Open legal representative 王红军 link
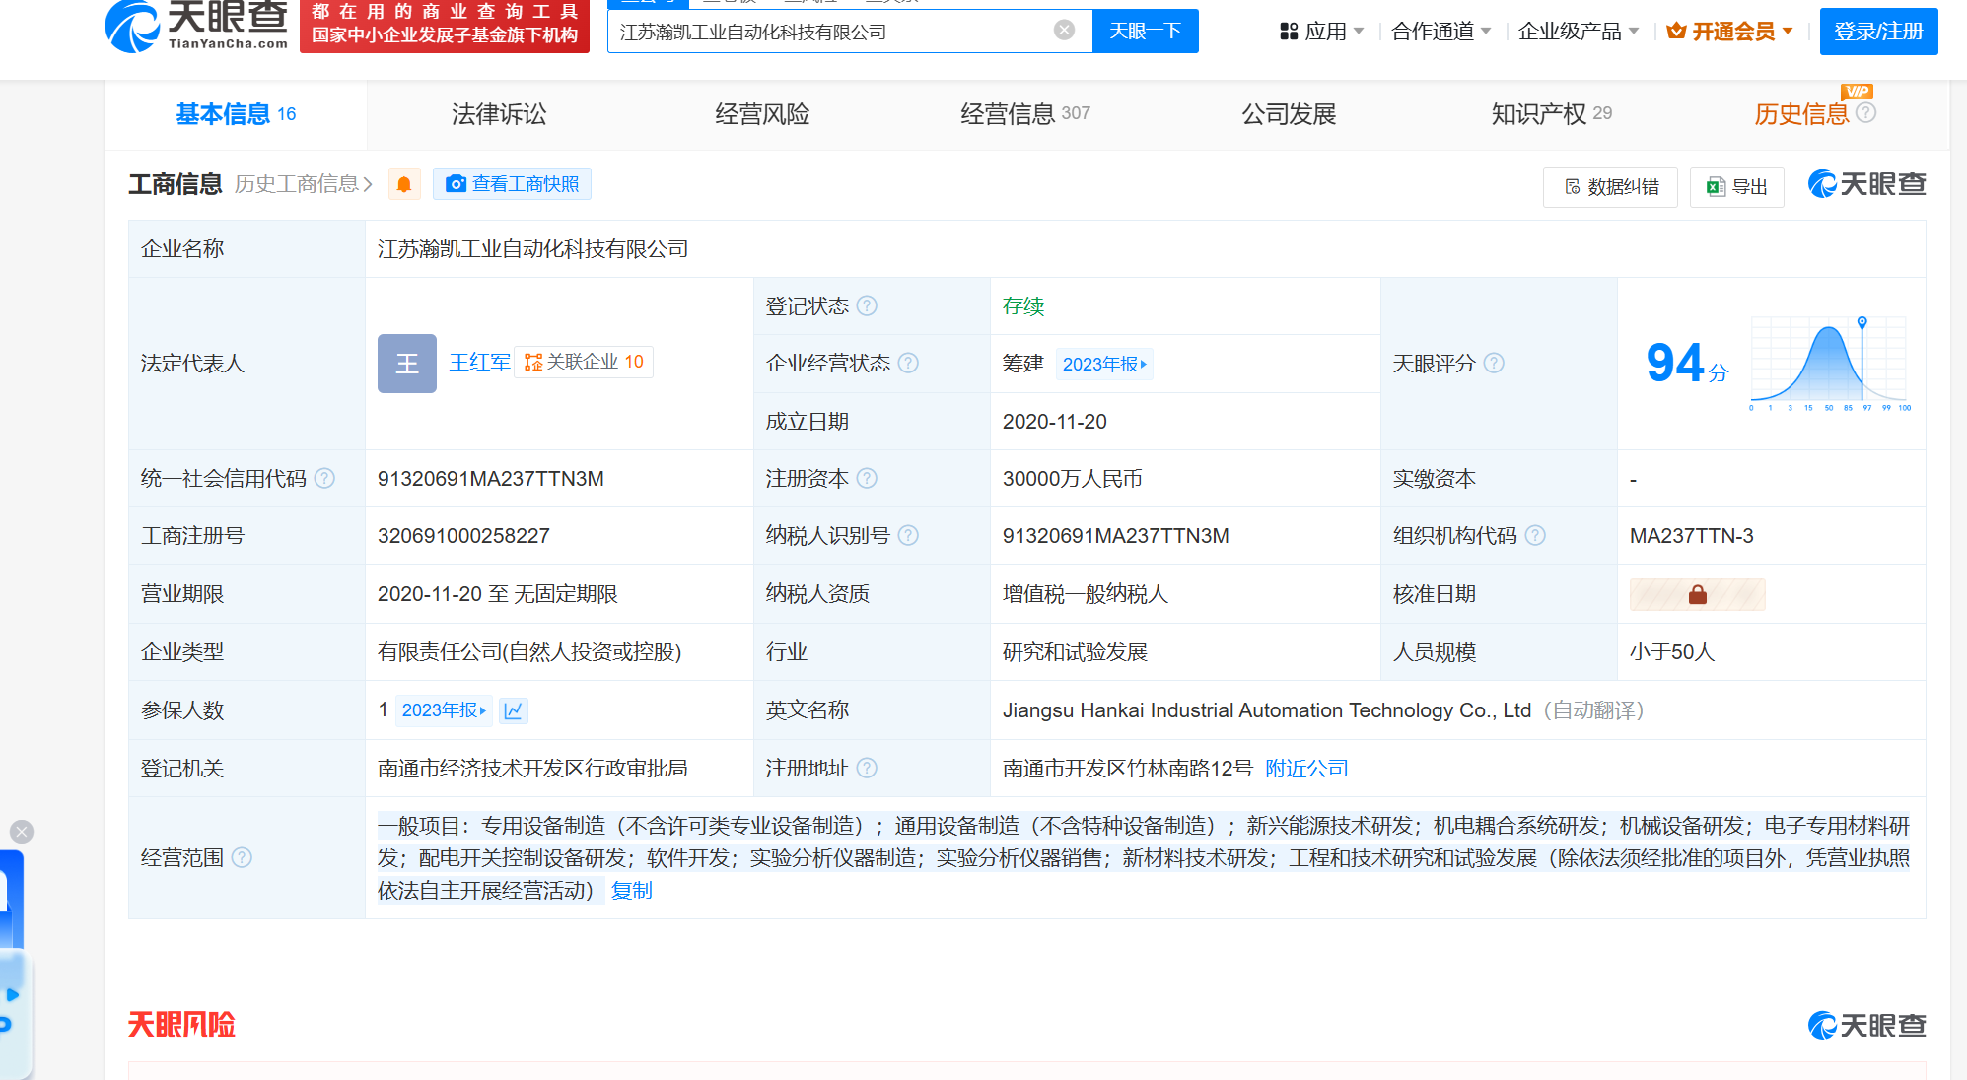The image size is (1967, 1080). 479,363
